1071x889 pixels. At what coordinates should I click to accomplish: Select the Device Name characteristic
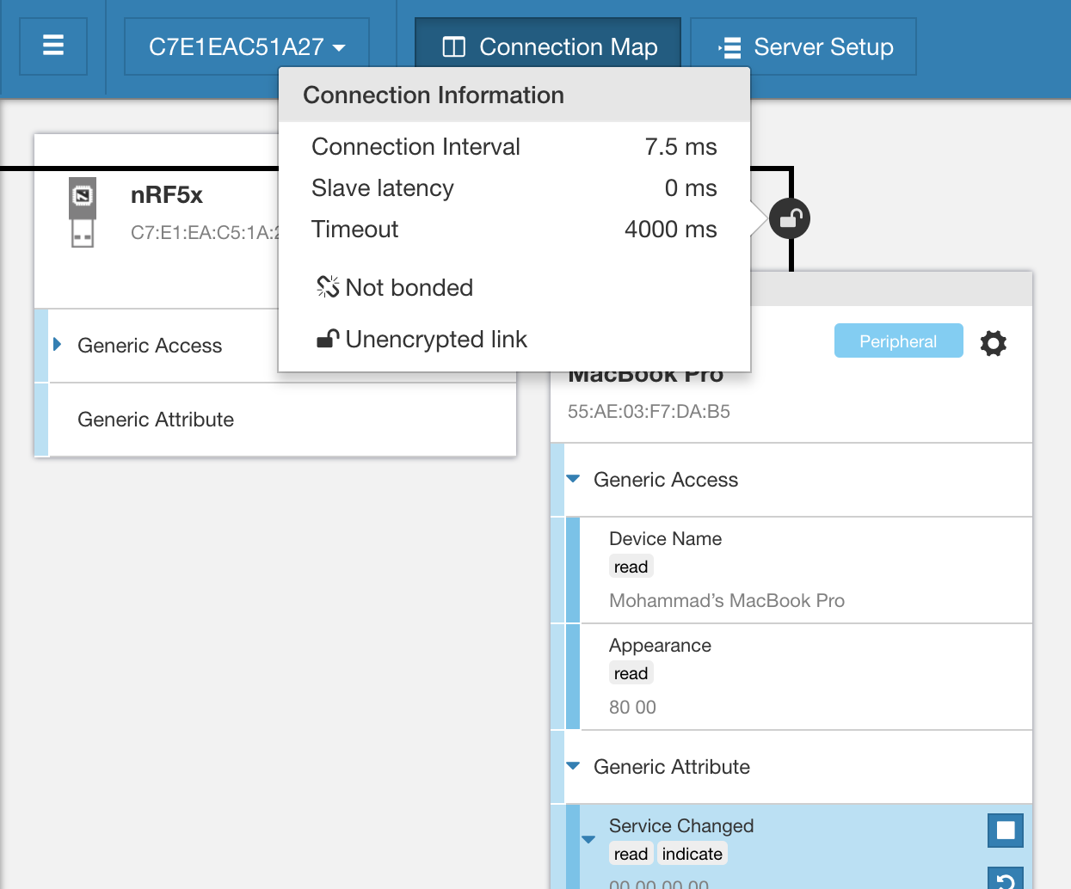click(665, 539)
